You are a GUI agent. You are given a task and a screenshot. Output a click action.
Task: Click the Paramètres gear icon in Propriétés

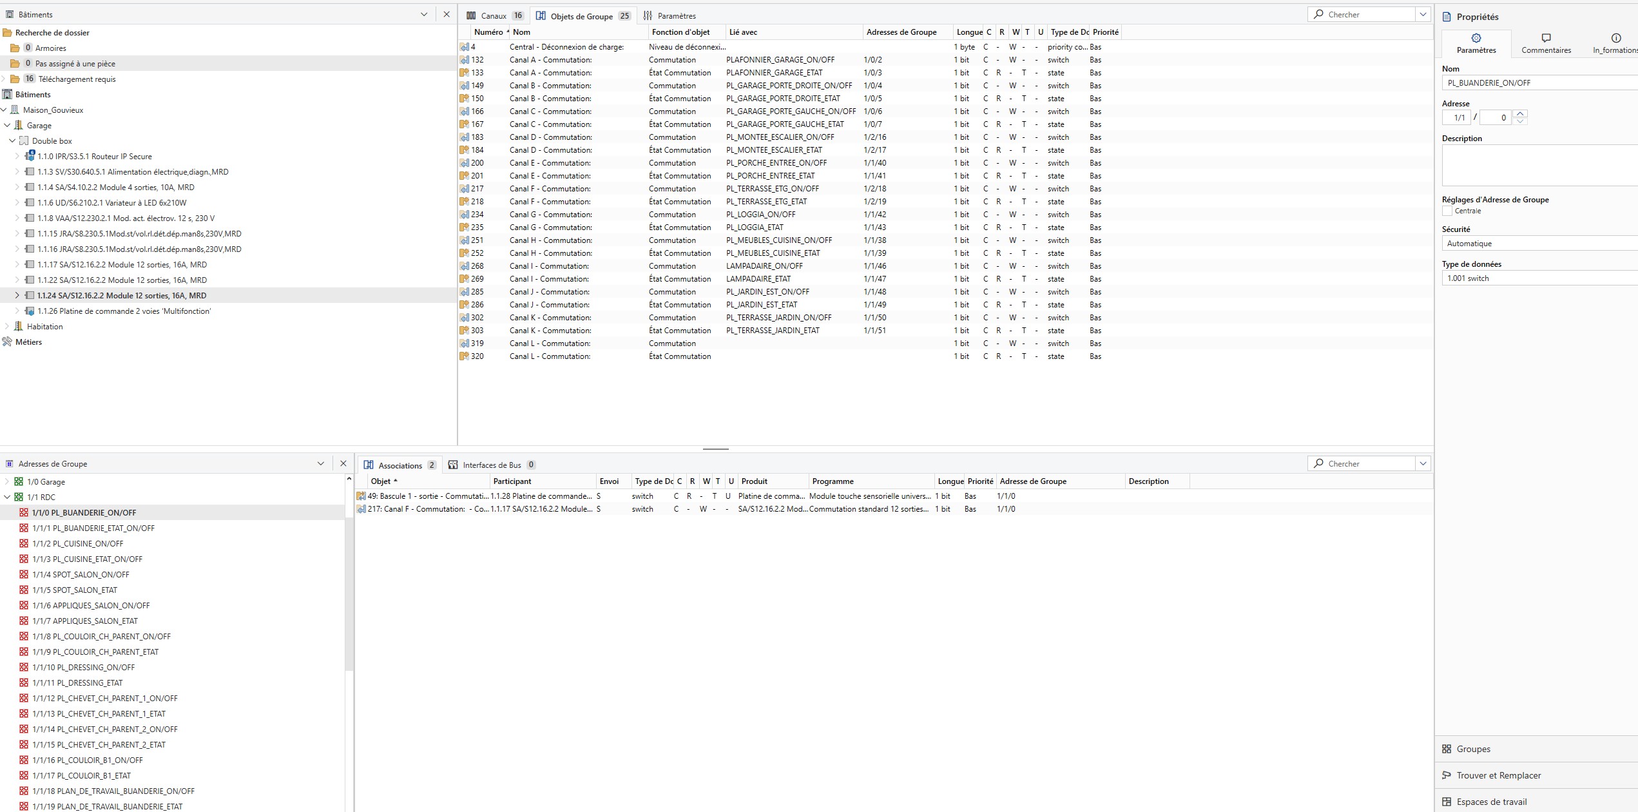pyautogui.click(x=1476, y=38)
